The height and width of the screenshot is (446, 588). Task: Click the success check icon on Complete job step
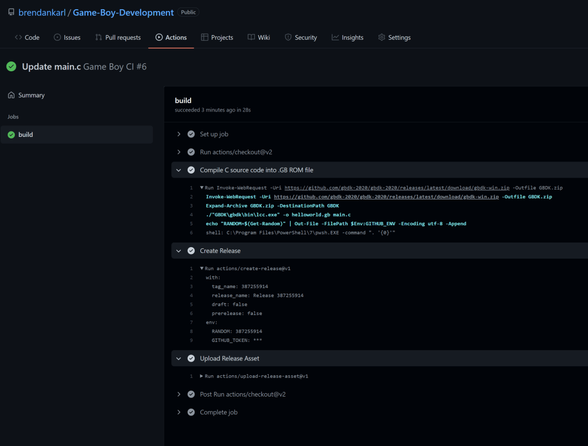(191, 412)
